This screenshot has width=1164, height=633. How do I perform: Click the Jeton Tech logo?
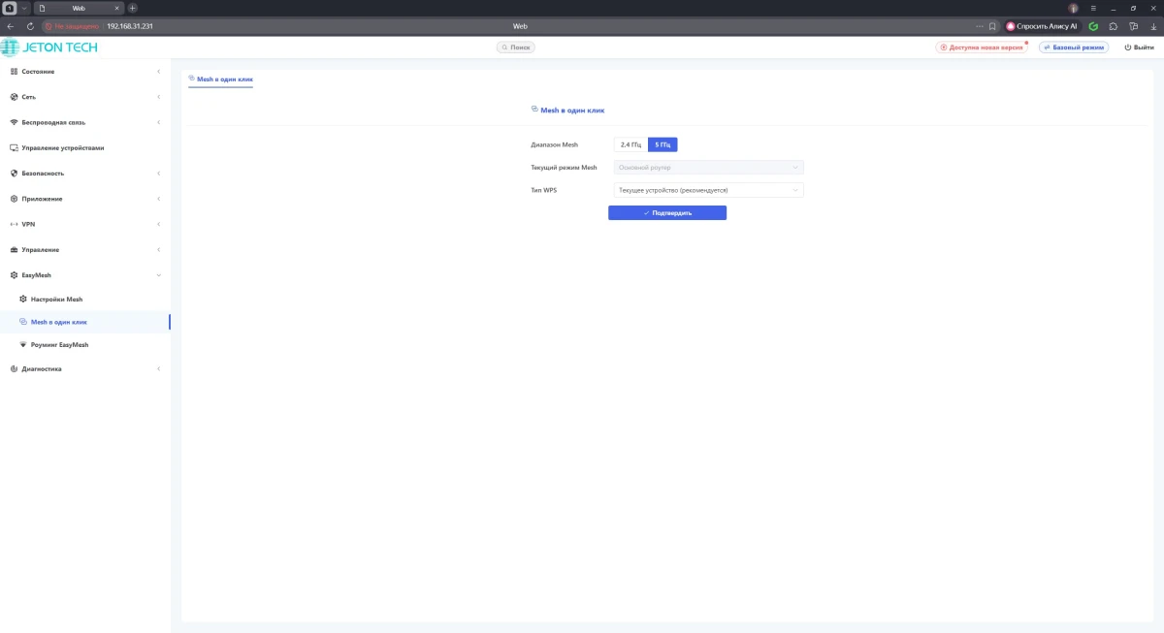click(x=49, y=47)
